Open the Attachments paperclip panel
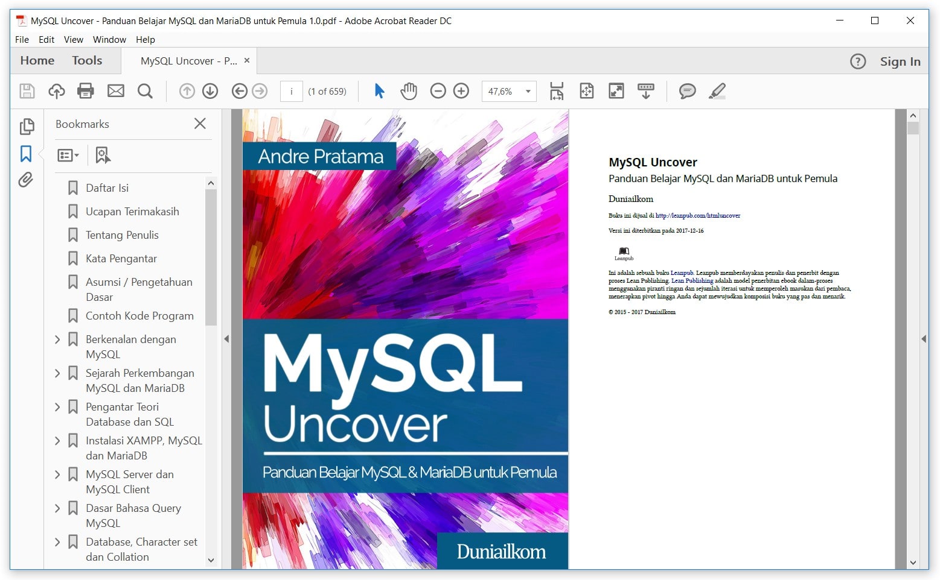This screenshot has width=940, height=580. click(25, 180)
